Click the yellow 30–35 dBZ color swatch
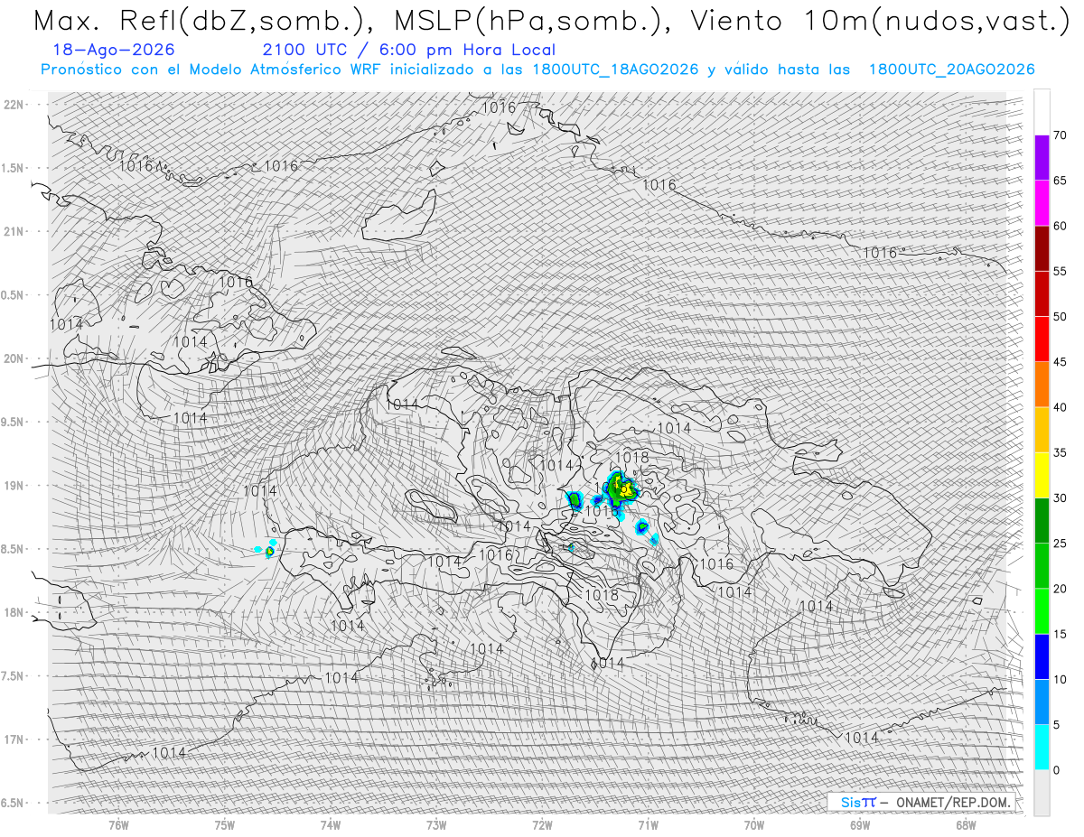Image resolution: width=1084 pixels, height=837 pixels. tap(1042, 475)
